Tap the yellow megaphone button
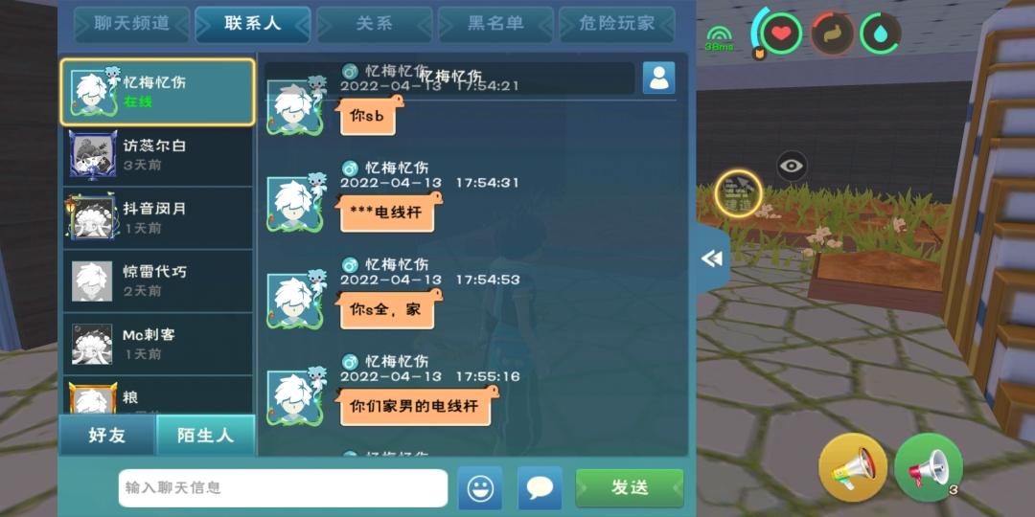 click(853, 467)
